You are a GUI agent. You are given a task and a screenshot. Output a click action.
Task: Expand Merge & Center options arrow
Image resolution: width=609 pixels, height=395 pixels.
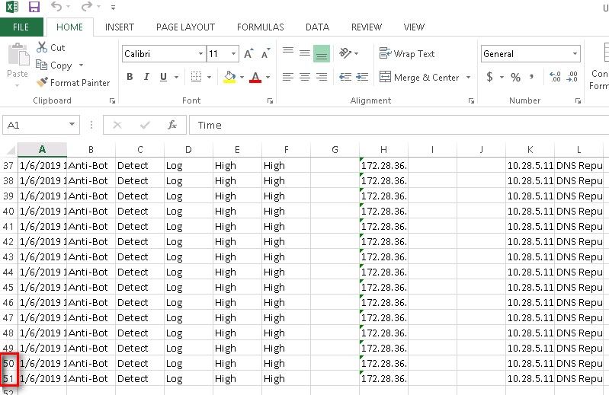pyautogui.click(x=469, y=77)
